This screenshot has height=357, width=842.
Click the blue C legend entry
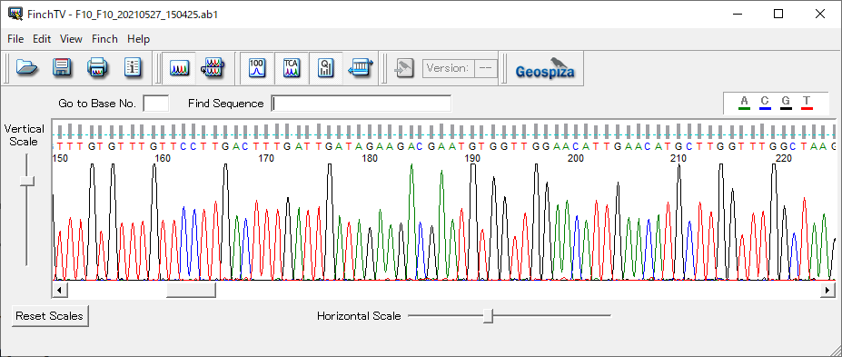click(765, 103)
